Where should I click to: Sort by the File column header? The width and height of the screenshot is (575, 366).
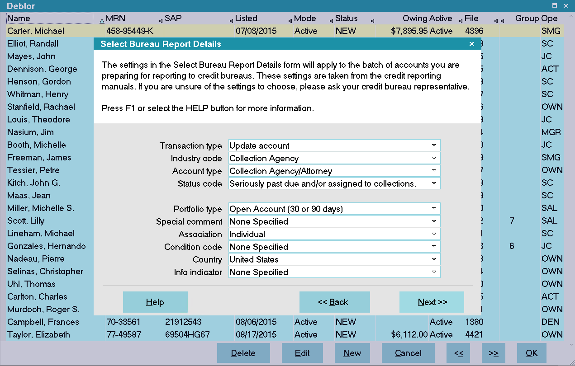tap(471, 19)
